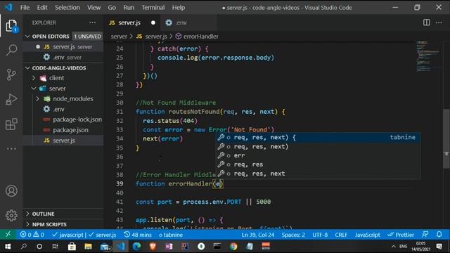Collapse the server folder

click(x=34, y=89)
